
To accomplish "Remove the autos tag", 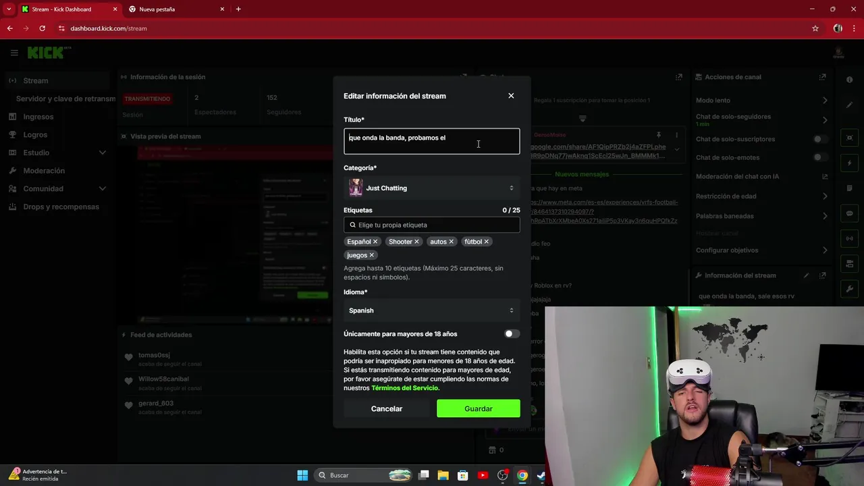I will 451,242.
